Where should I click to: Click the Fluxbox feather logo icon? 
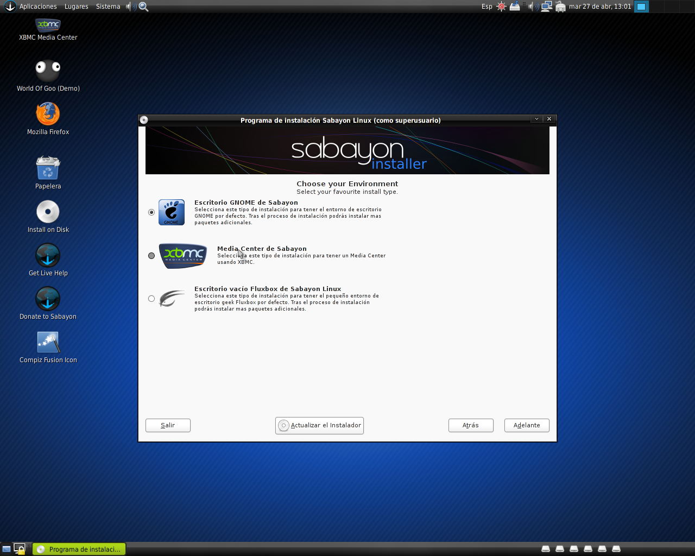[x=172, y=298]
